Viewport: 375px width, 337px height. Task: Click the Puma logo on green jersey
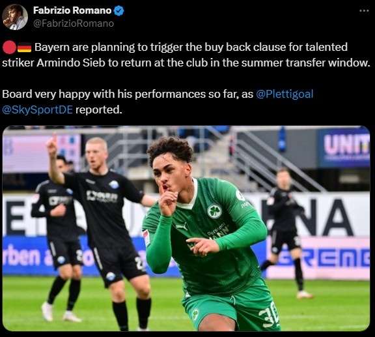pyautogui.click(x=181, y=227)
